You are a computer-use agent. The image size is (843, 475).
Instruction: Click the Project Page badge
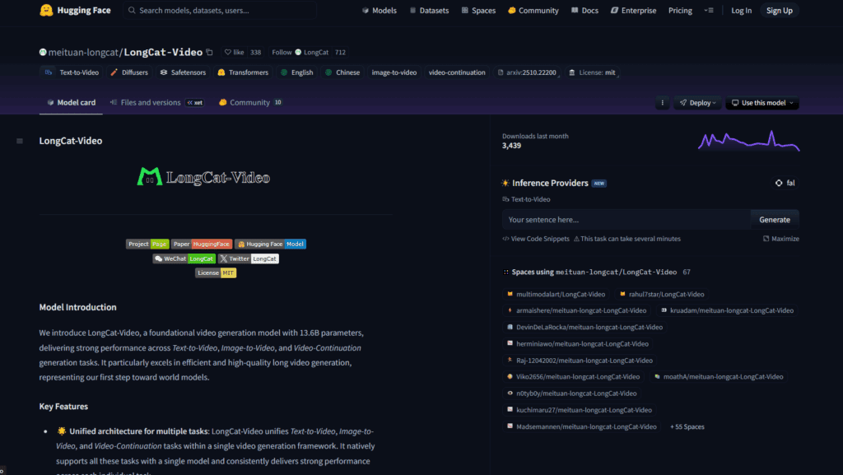pyautogui.click(x=147, y=244)
